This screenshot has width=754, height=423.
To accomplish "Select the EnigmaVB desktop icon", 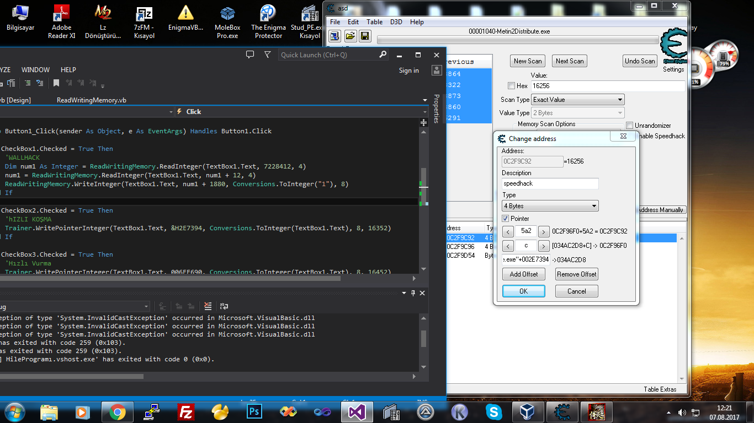I will pos(185,18).
